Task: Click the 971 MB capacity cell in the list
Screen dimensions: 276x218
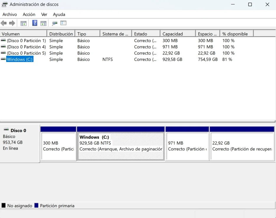Action: pyautogui.click(x=170, y=47)
